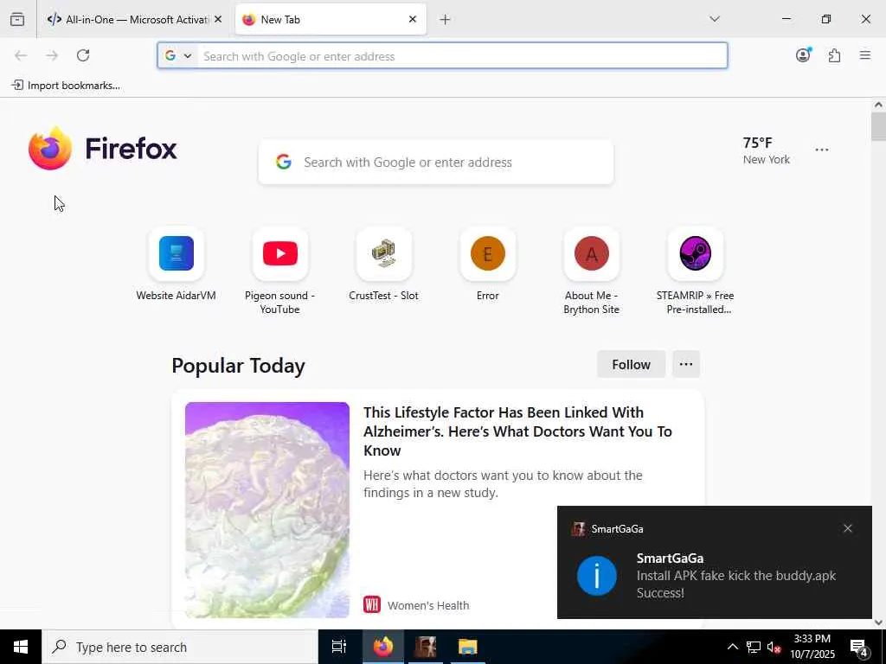Reload the current page

pyautogui.click(x=83, y=55)
